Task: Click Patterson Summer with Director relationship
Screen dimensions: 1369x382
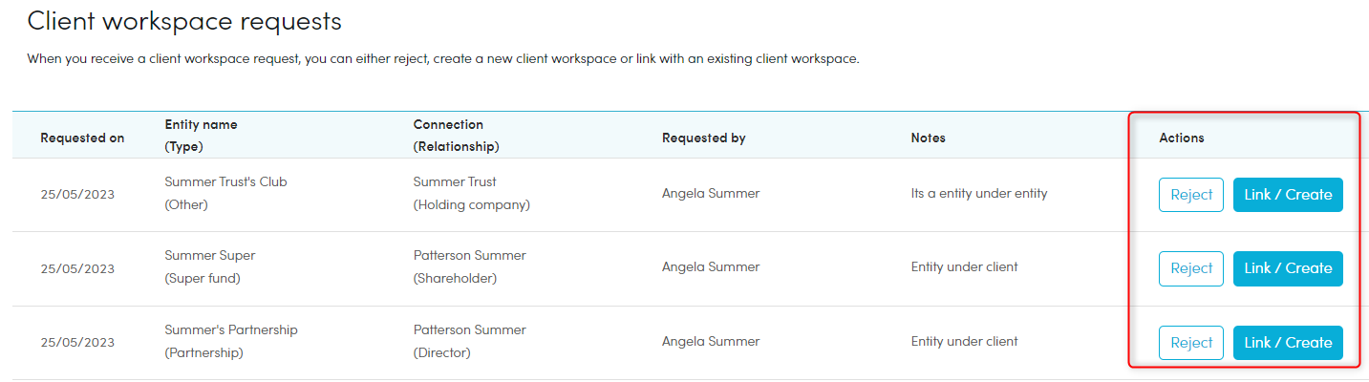Action: 469,329
